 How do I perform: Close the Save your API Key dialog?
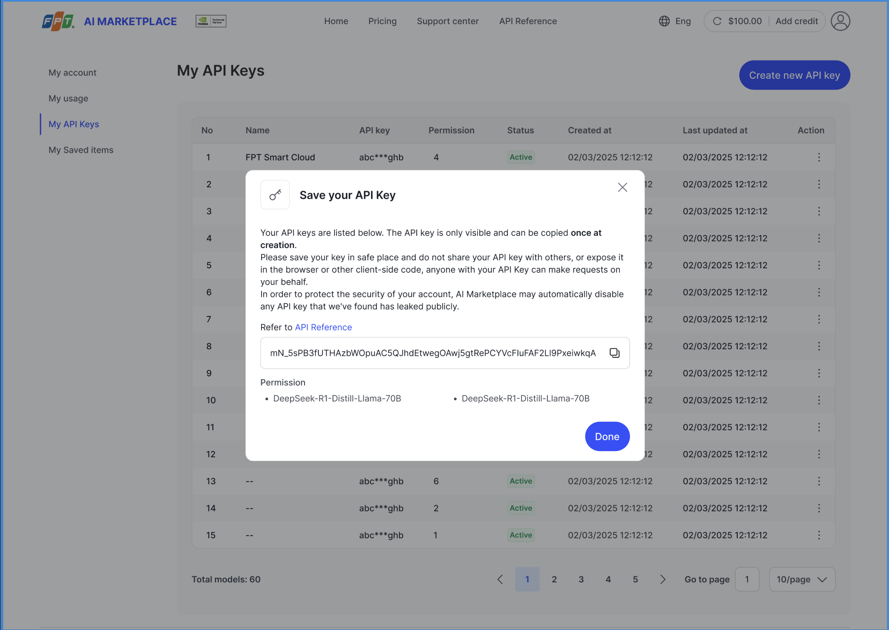click(623, 187)
